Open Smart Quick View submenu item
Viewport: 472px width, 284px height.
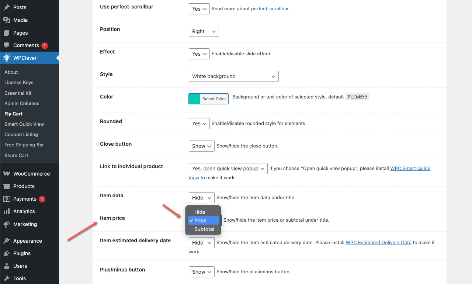(24, 124)
